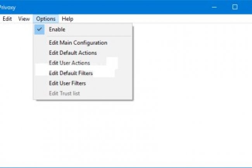Screen dimensions: 252x168
Task: Toggle the Enable checkmark option
Action: (83, 29)
